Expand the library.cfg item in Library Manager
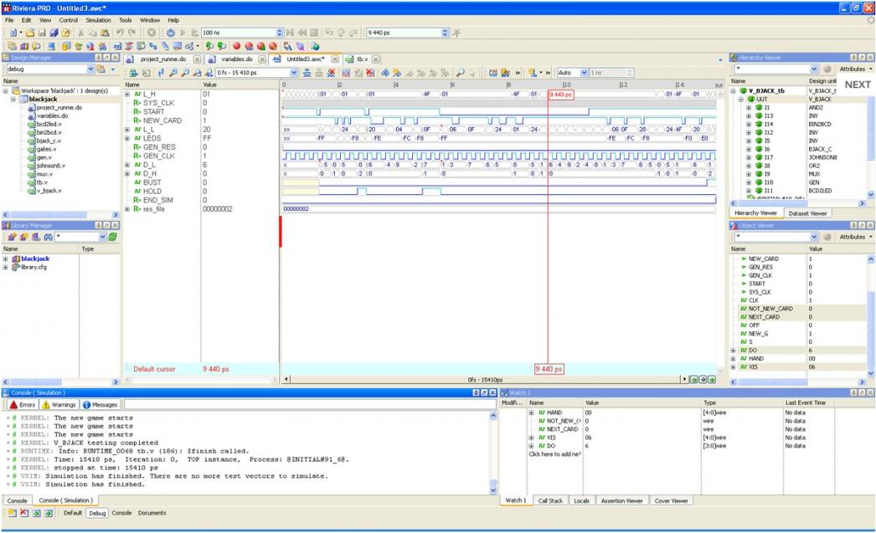Screen dimensions: 876x533 (6, 268)
